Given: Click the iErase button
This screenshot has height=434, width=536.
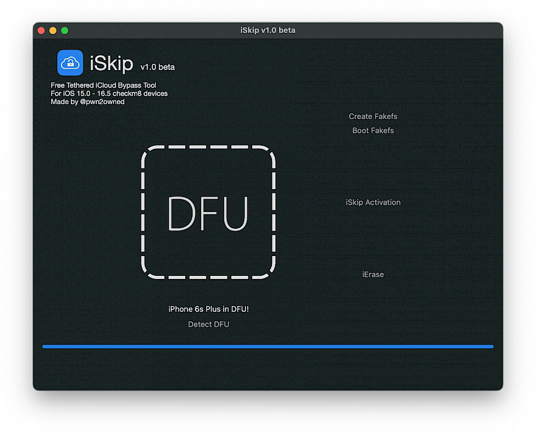Looking at the screenshot, I should (373, 274).
